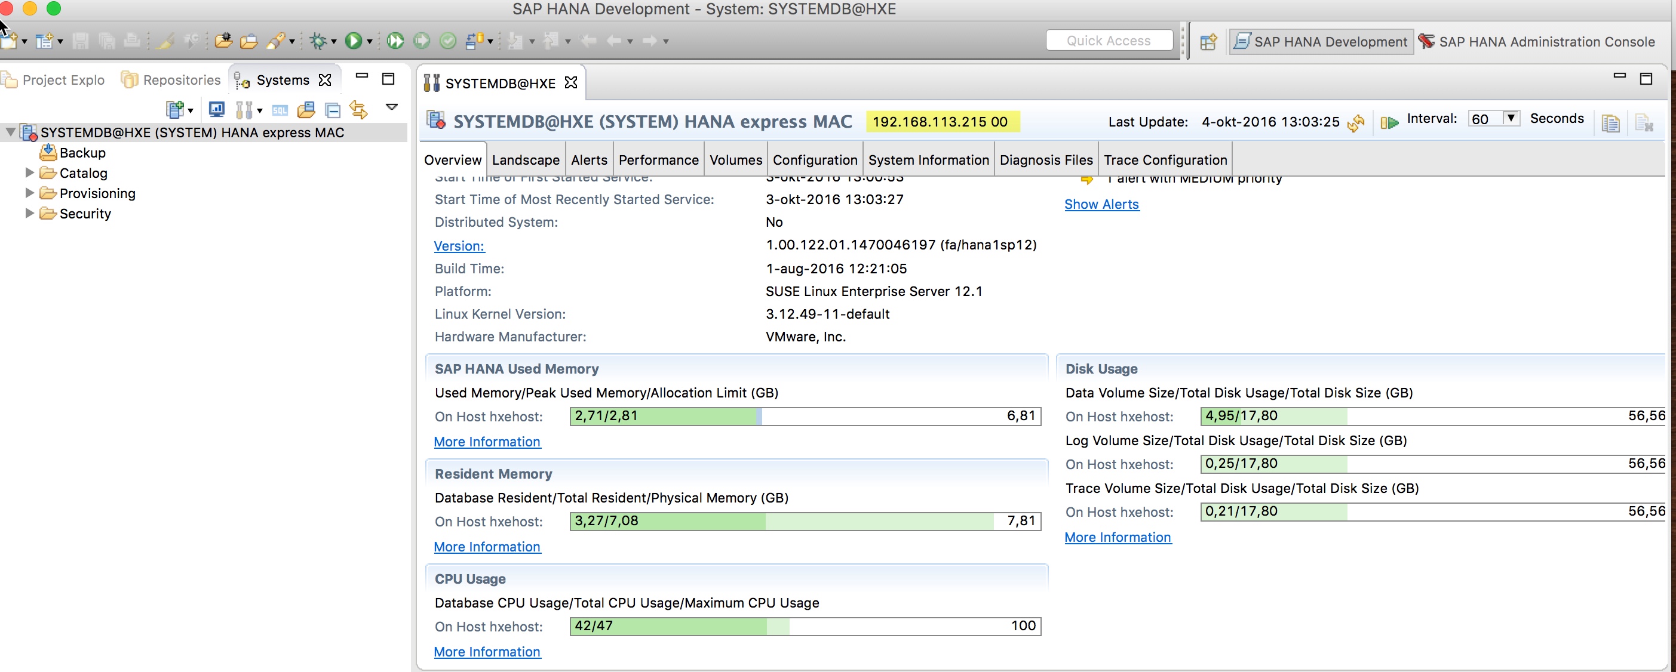
Task: Click Add System icon in Systems view
Action: [x=175, y=110]
